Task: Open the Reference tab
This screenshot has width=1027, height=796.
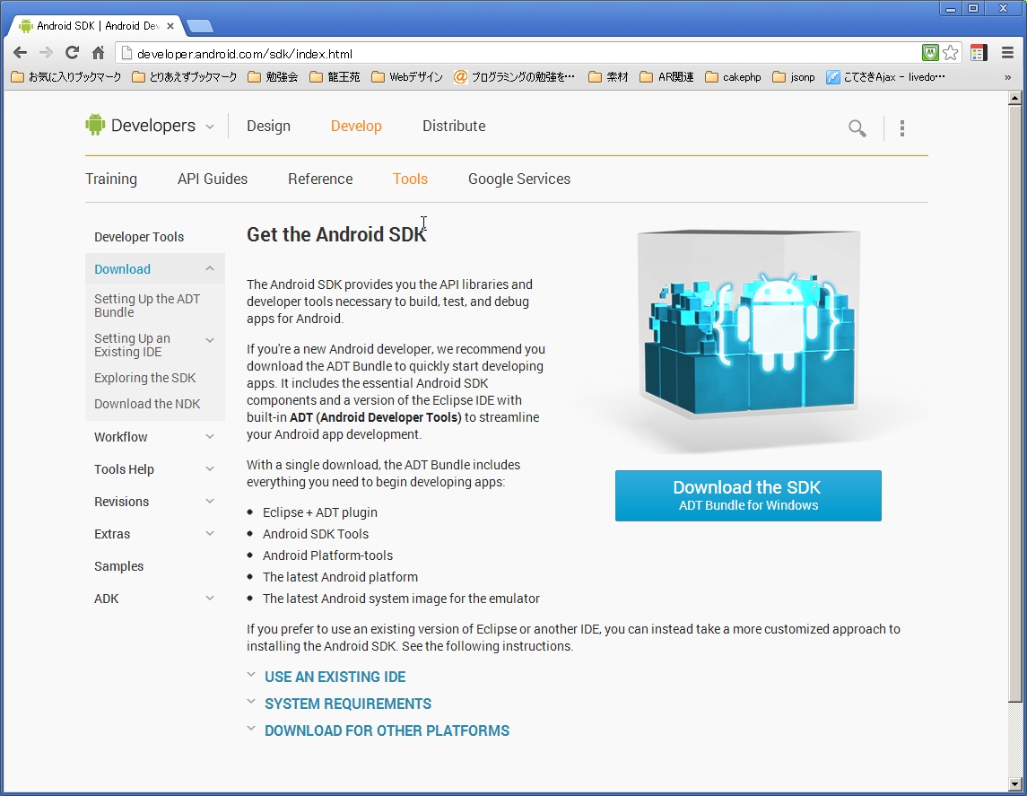Action: (x=320, y=179)
